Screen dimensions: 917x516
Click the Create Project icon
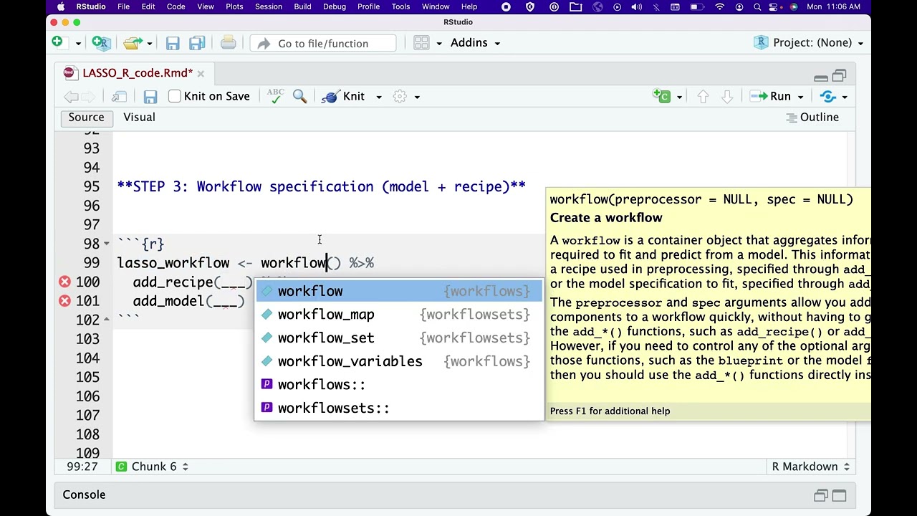tap(101, 43)
